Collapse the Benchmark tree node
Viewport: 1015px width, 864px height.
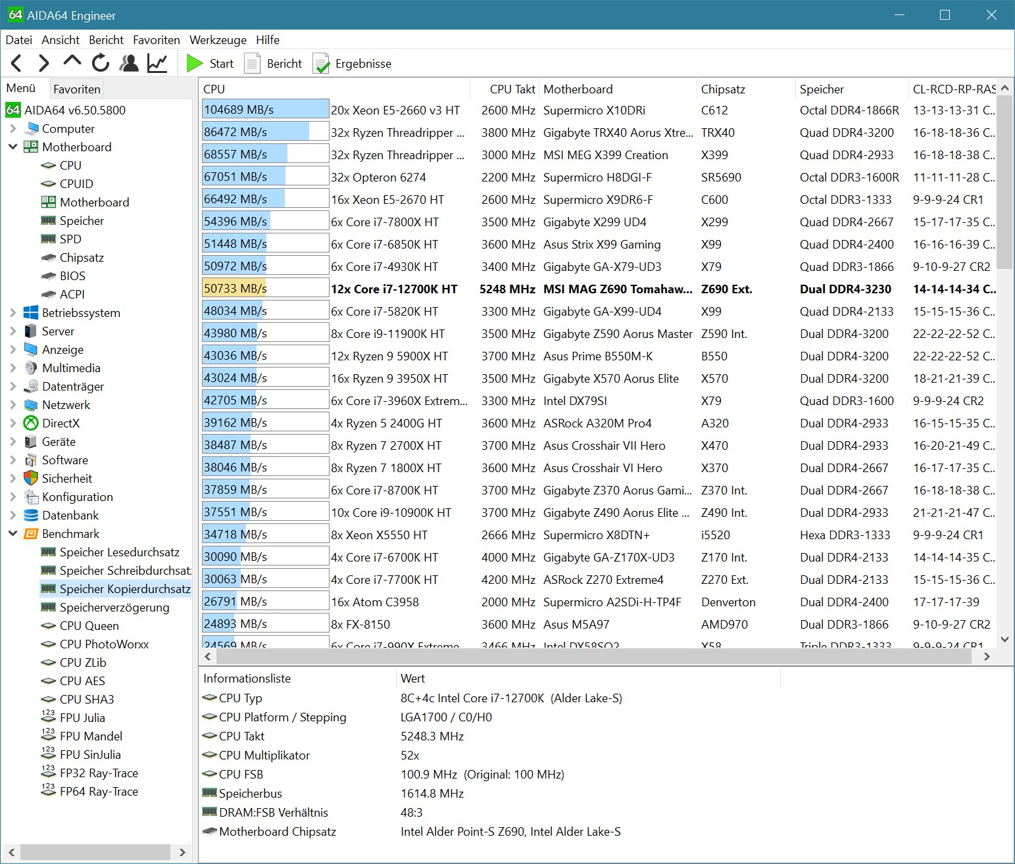click(x=12, y=533)
